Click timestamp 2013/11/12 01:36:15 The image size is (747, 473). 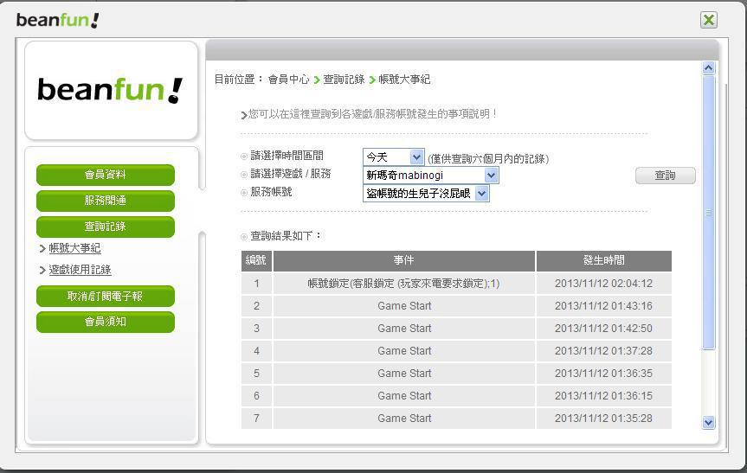[x=603, y=396]
